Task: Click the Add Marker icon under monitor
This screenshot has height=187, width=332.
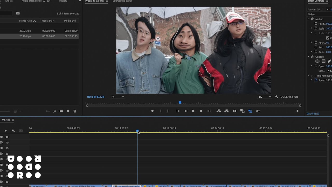Action: (x=152, y=111)
